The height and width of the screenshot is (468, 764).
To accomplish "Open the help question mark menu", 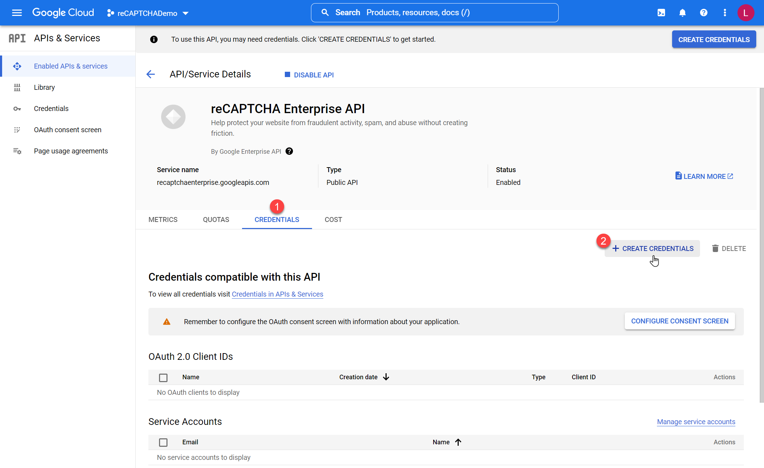I will 703,13.
